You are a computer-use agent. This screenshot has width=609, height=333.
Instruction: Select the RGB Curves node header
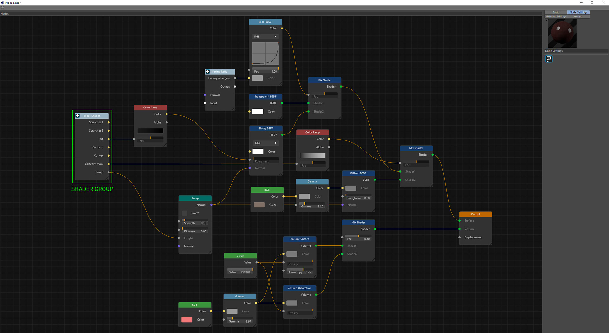pyautogui.click(x=265, y=22)
